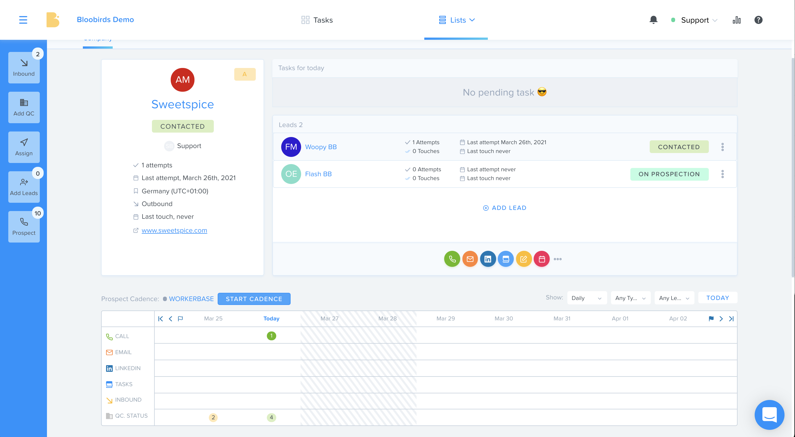This screenshot has width=795, height=437.
Task: Click the outlined flag icon in cadence
Action: 181,318
